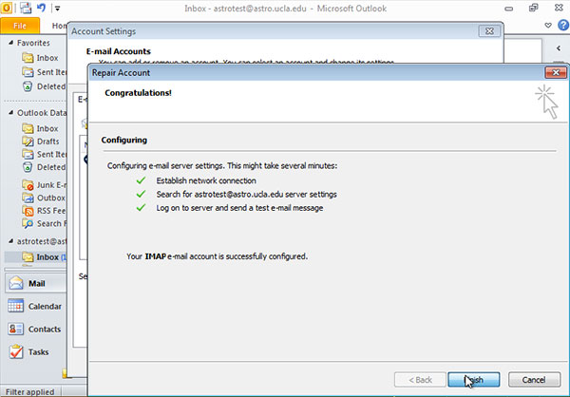This screenshot has height=397, width=570.
Task: Click the Tasks checkmark clipboard icon
Action: coord(16,351)
